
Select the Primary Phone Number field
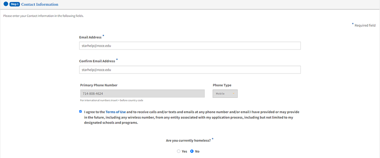coord(142,94)
